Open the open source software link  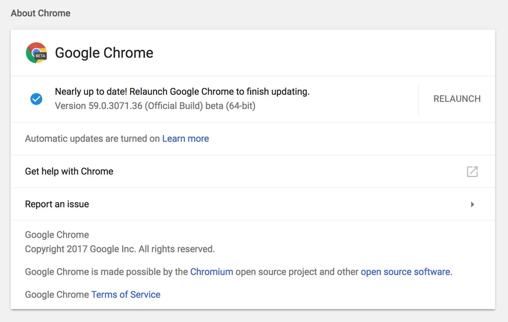pyautogui.click(x=405, y=272)
